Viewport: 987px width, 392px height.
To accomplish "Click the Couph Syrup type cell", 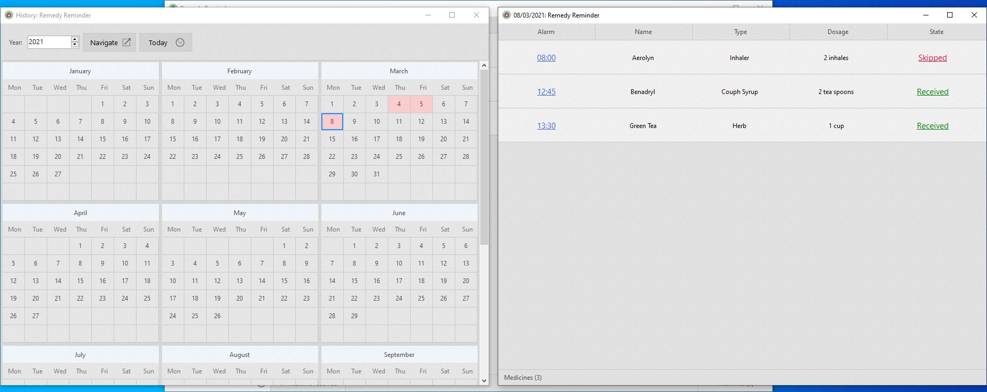I will pos(739,92).
